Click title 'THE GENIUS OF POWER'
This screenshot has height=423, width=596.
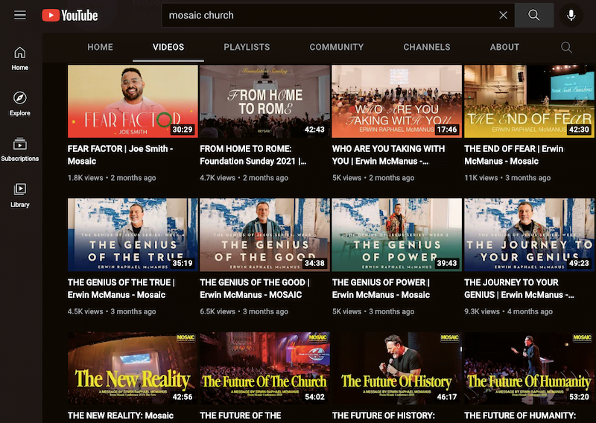[381, 288]
